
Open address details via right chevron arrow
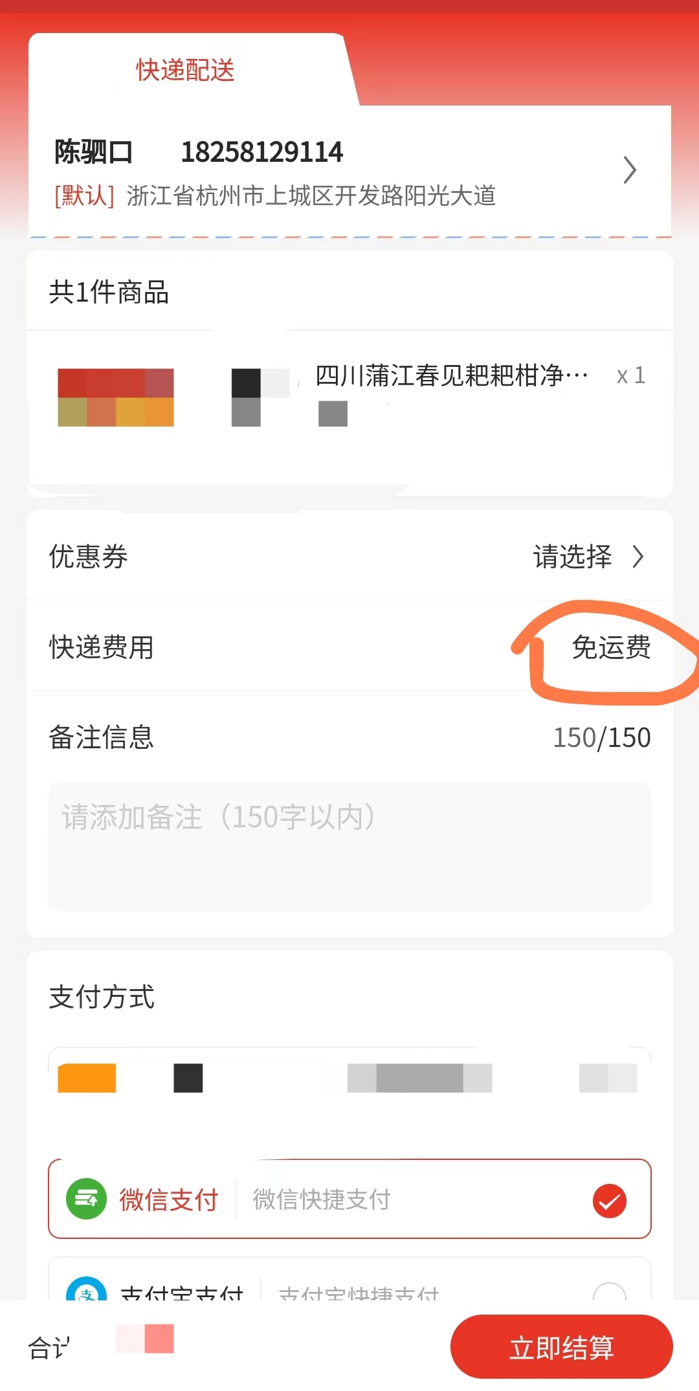[x=630, y=170]
